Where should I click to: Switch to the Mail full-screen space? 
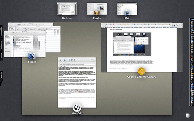click(x=127, y=9)
